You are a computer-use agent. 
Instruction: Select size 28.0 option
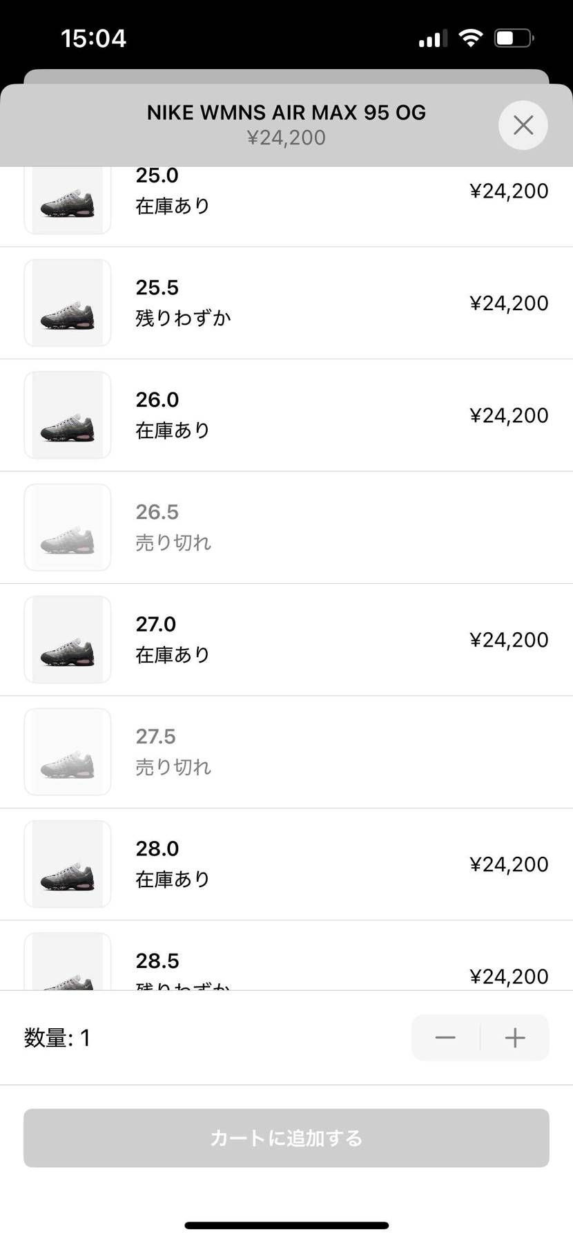(286, 864)
